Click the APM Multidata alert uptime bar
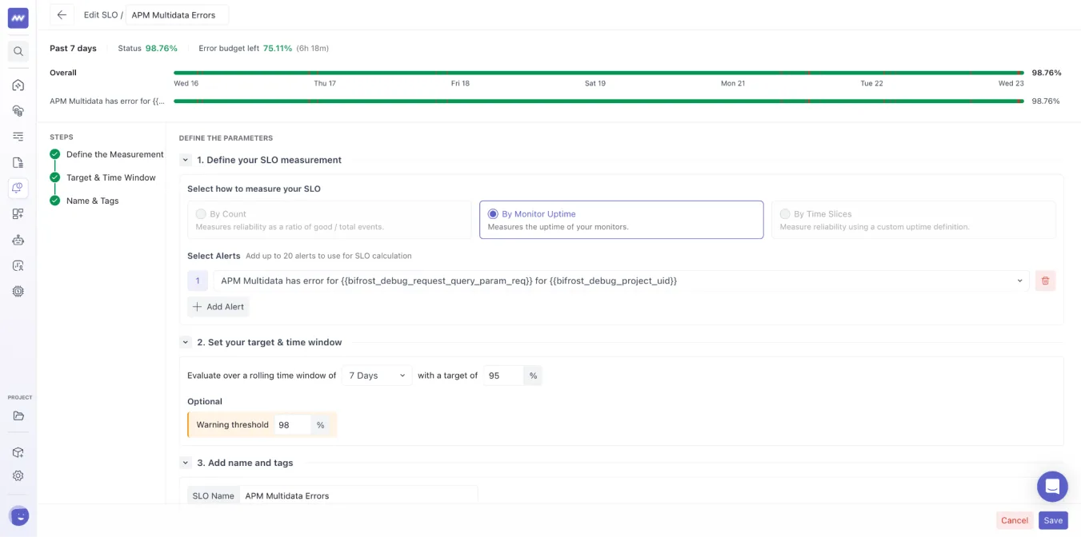The width and height of the screenshot is (1081, 537). pyautogui.click(x=599, y=101)
